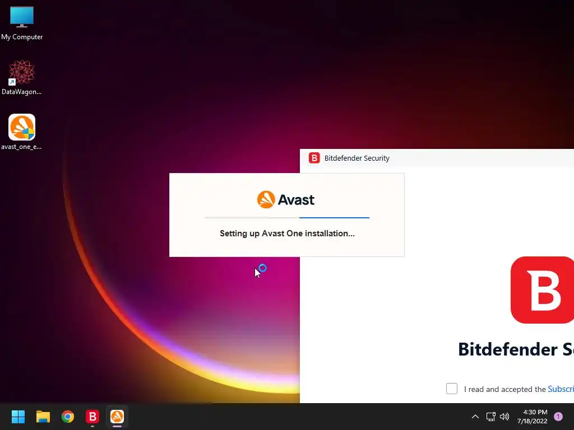574x430 pixels.
Task: Open the My Computer desktop icon
Action: pyautogui.click(x=22, y=22)
